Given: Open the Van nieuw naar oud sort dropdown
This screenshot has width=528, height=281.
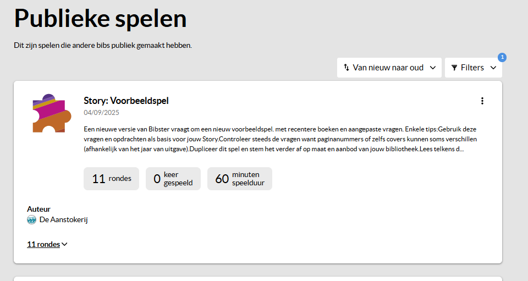Looking at the screenshot, I should point(389,68).
